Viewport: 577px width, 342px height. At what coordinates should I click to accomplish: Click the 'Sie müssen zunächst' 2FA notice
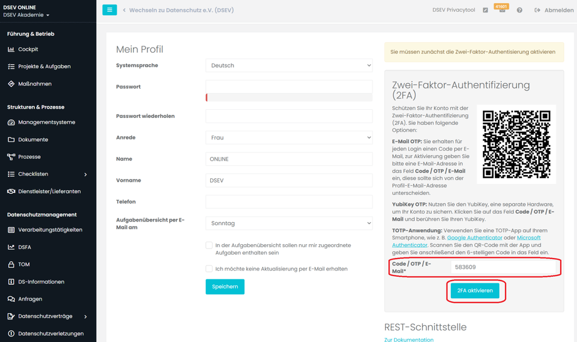click(x=474, y=52)
